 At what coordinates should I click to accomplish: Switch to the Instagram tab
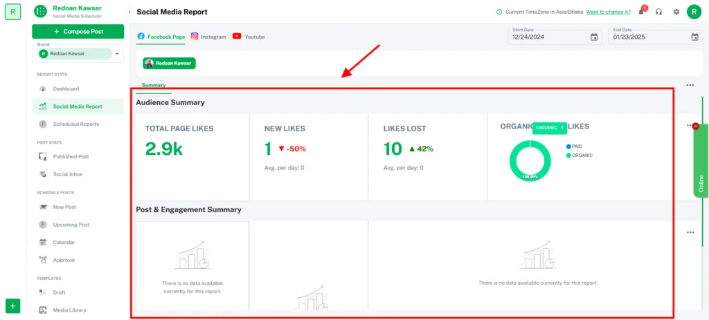[x=208, y=37]
